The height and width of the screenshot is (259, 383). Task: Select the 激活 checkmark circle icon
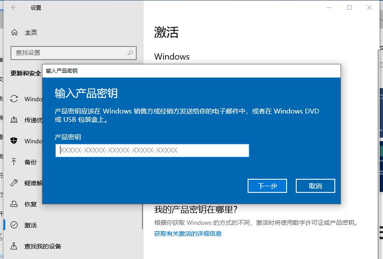pyautogui.click(x=14, y=225)
